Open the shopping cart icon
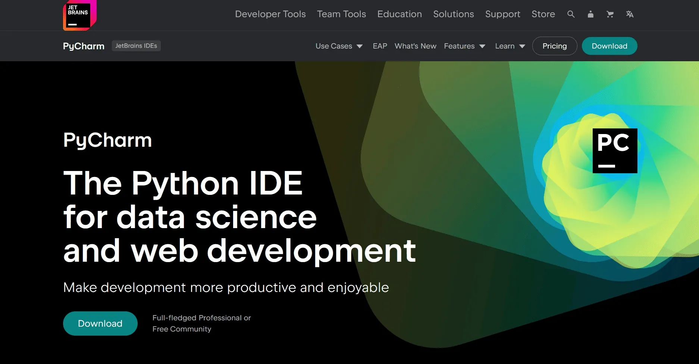Image resolution: width=699 pixels, height=364 pixels. tap(610, 14)
